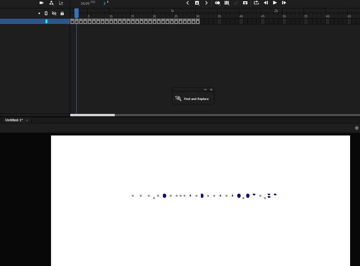Enable the Onion Skin button
Viewport: 360px width, 266px height.
click(x=217, y=3)
